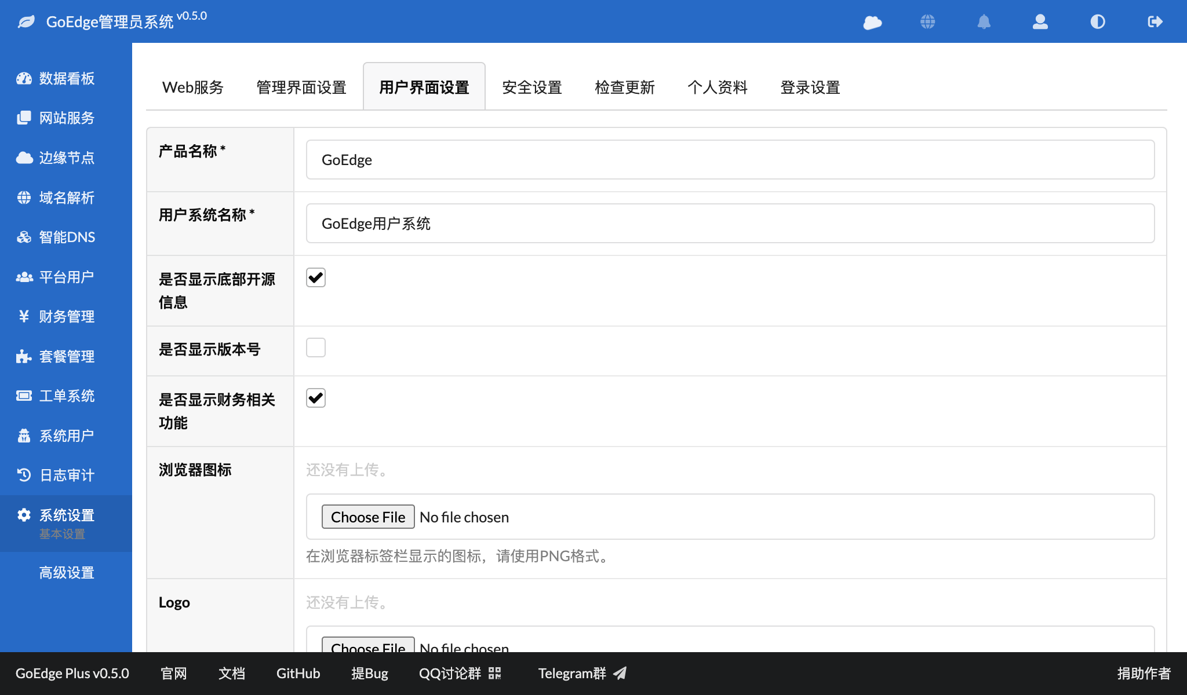Click the 工单系统 ticket icon

click(x=24, y=396)
